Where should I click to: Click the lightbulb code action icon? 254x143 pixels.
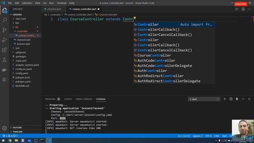(x=135, y=18)
